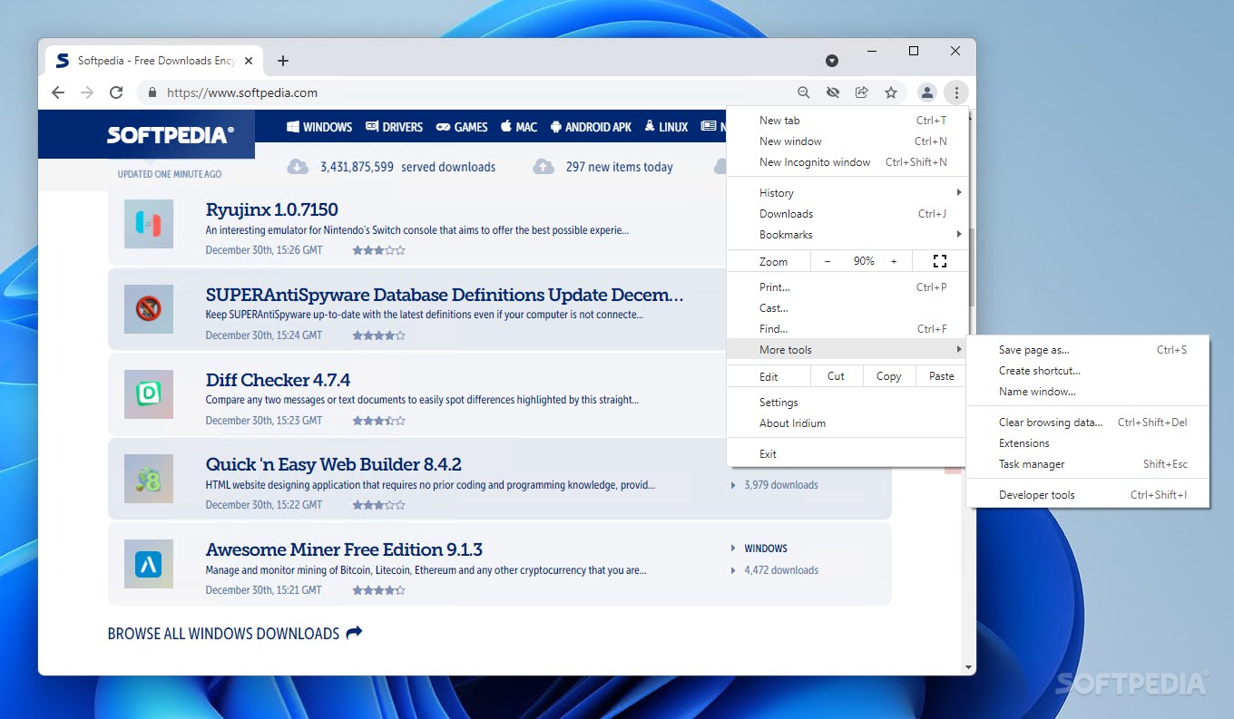This screenshot has height=719, width=1234.
Task: Select New window menu item
Action: (x=847, y=141)
